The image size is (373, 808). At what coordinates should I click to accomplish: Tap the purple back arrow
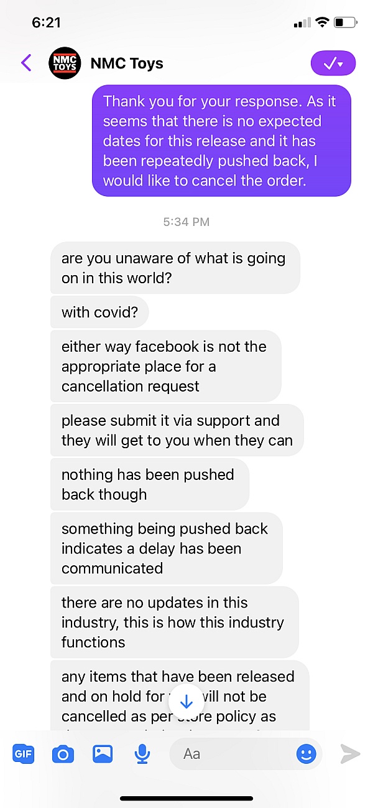tap(26, 63)
